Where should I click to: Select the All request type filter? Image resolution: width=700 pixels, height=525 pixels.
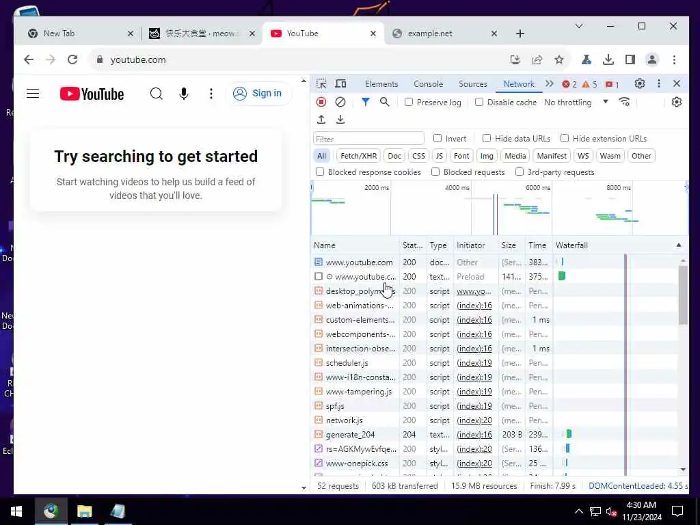pyautogui.click(x=321, y=156)
